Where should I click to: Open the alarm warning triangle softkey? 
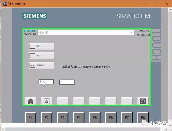pos(46,101)
